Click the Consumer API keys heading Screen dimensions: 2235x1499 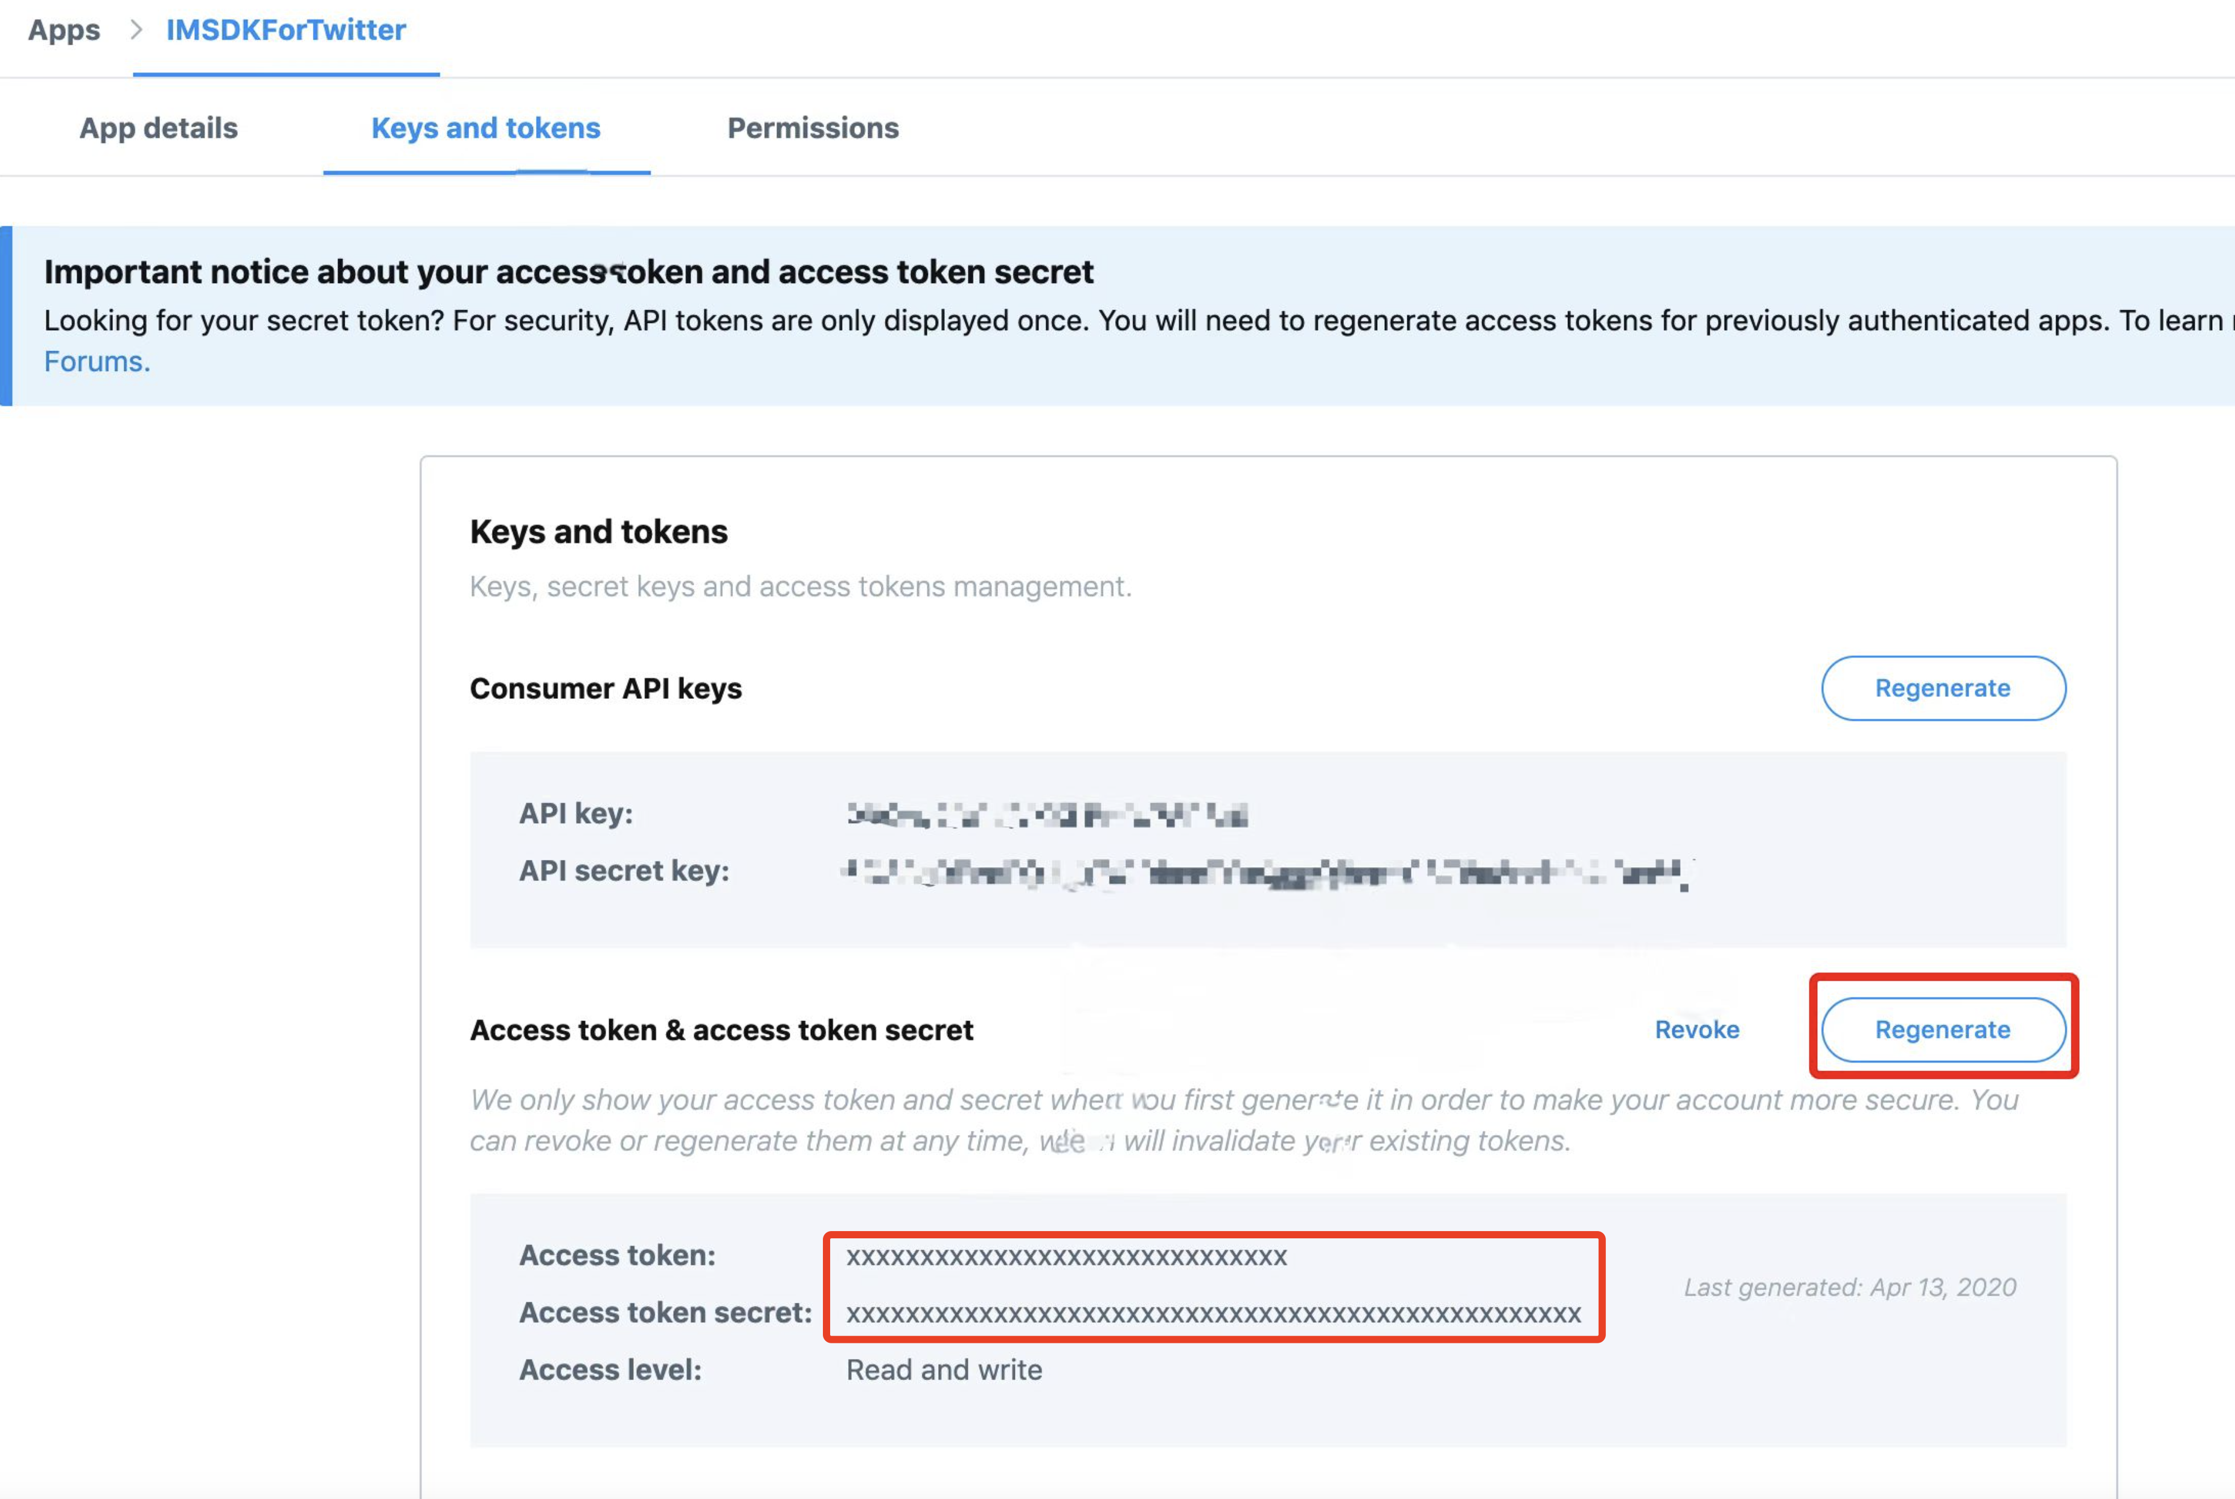pos(606,687)
